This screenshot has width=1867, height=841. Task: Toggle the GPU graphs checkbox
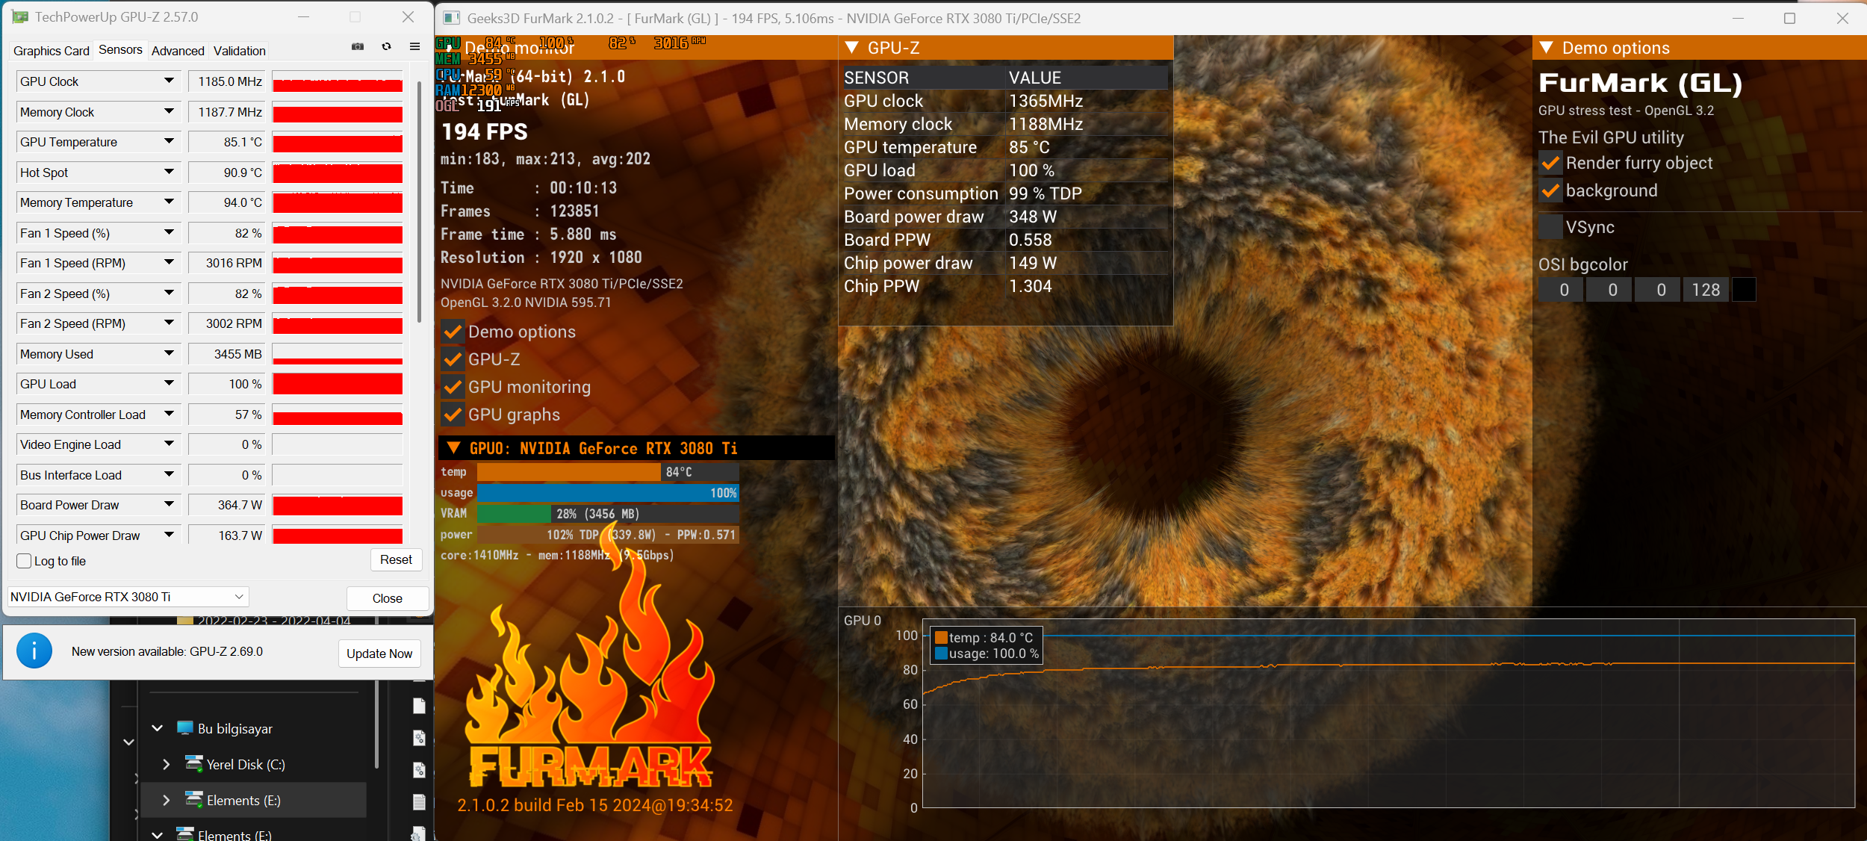[453, 415]
